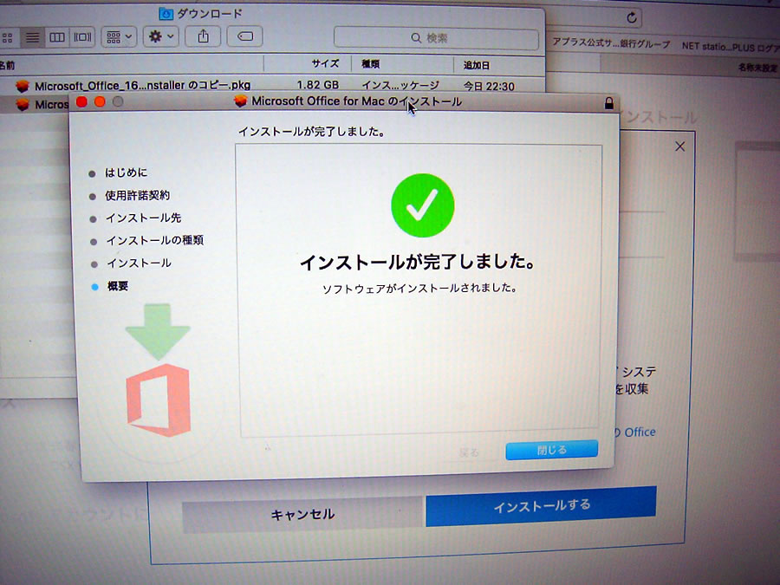The image size is (780, 585).
Task: Click the package icon in installer title bar
Action: 240,101
